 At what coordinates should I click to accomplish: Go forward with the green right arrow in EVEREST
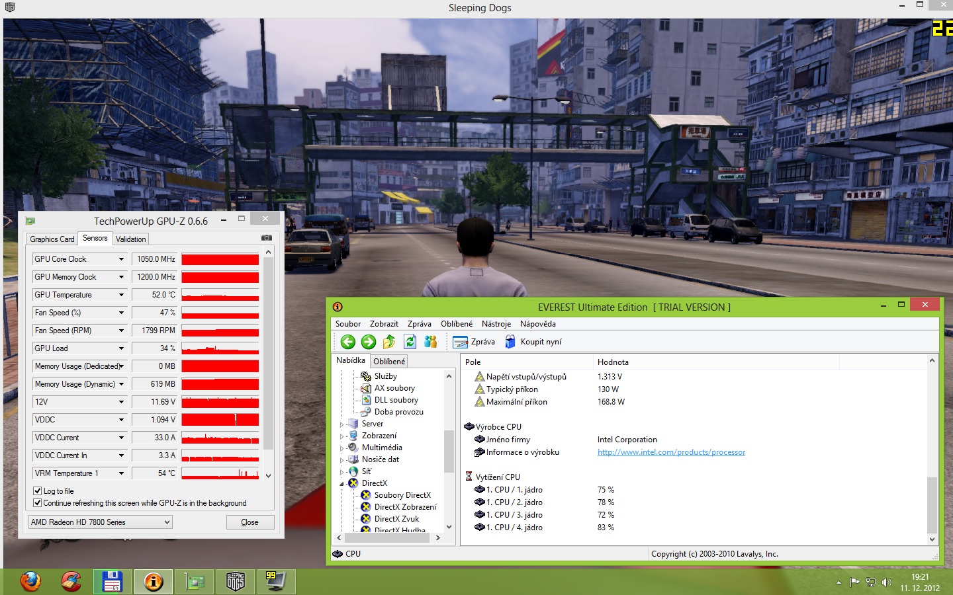point(369,342)
